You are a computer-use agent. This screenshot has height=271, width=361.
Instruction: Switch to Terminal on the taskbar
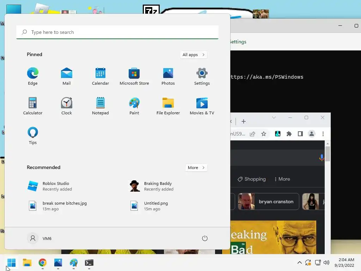pyautogui.click(x=89, y=263)
